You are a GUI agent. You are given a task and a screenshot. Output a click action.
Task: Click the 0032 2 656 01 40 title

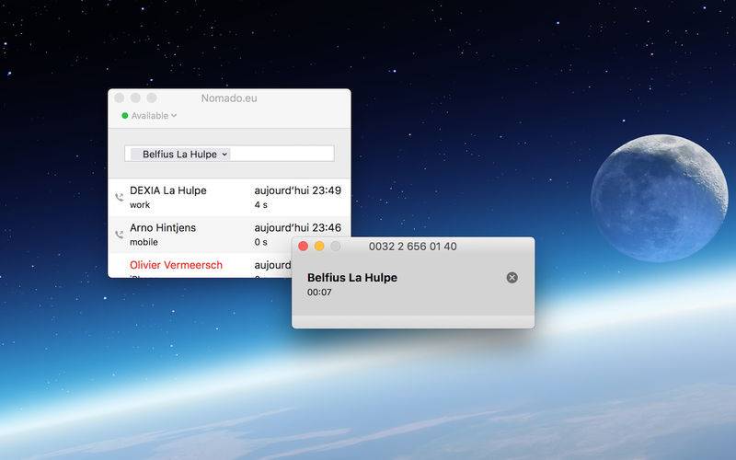click(412, 247)
